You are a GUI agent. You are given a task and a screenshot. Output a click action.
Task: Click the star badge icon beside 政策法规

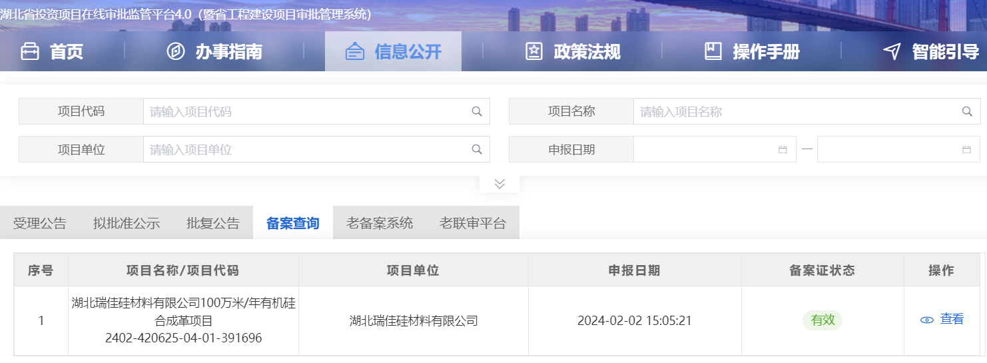tap(534, 51)
